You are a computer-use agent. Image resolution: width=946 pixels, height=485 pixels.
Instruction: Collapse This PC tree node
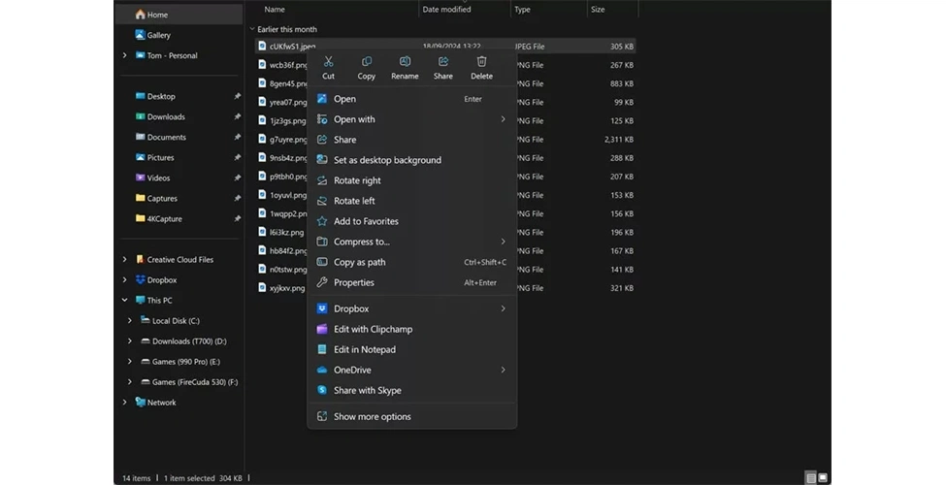click(125, 300)
